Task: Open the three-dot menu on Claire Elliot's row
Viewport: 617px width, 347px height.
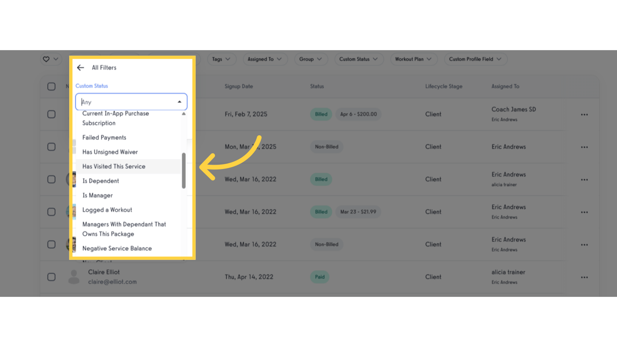Action: coord(584,277)
